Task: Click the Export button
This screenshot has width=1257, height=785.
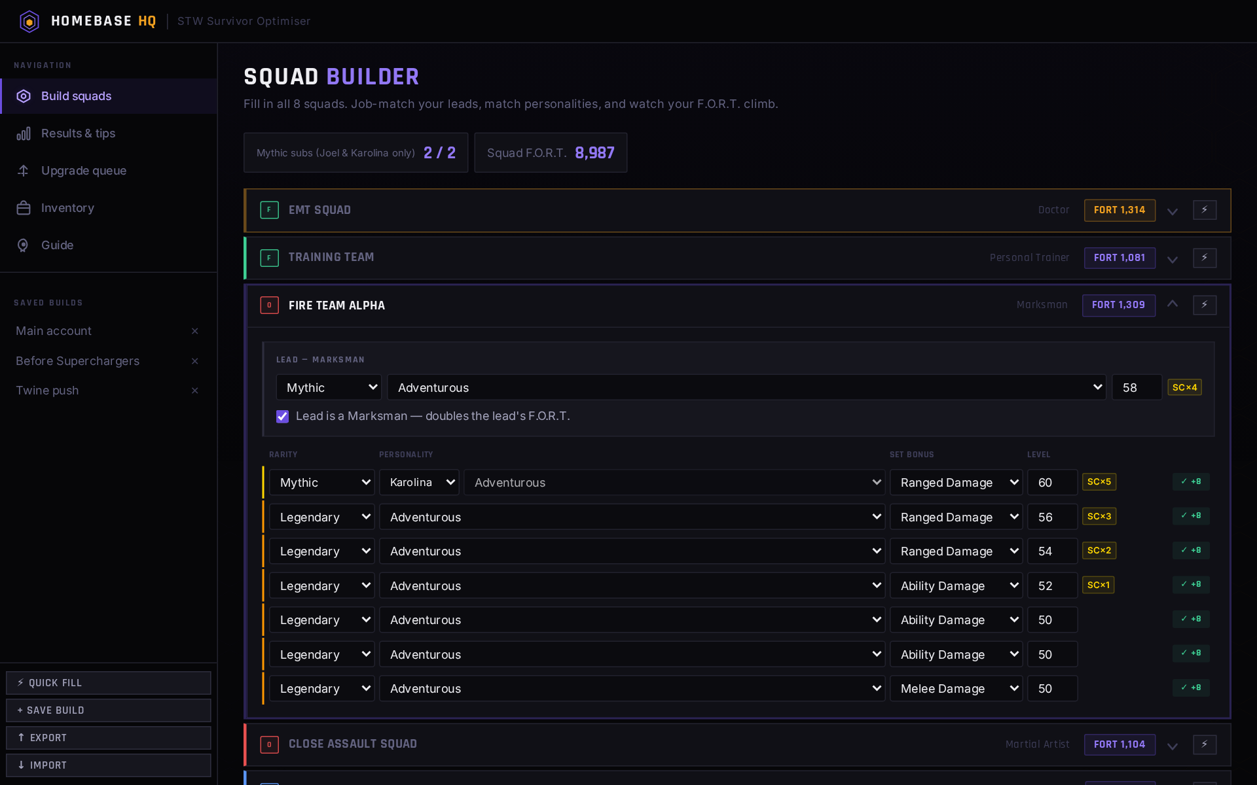Action: (x=109, y=738)
